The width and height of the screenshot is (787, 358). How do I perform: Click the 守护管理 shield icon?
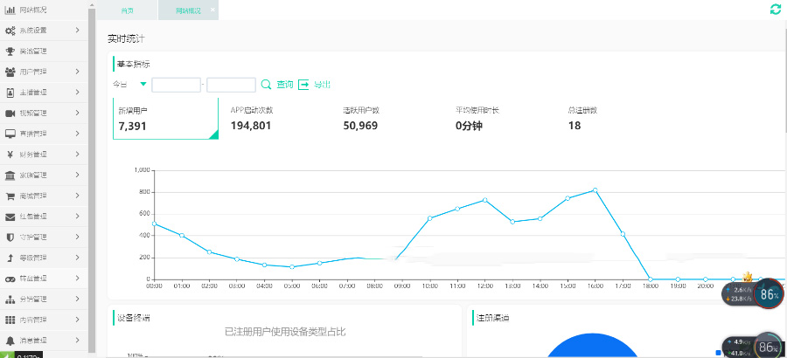click(x=10, y=238)
